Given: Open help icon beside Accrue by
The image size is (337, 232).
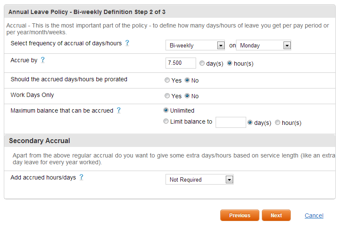Looking at the screenshot, I should [x=42, y=60].
